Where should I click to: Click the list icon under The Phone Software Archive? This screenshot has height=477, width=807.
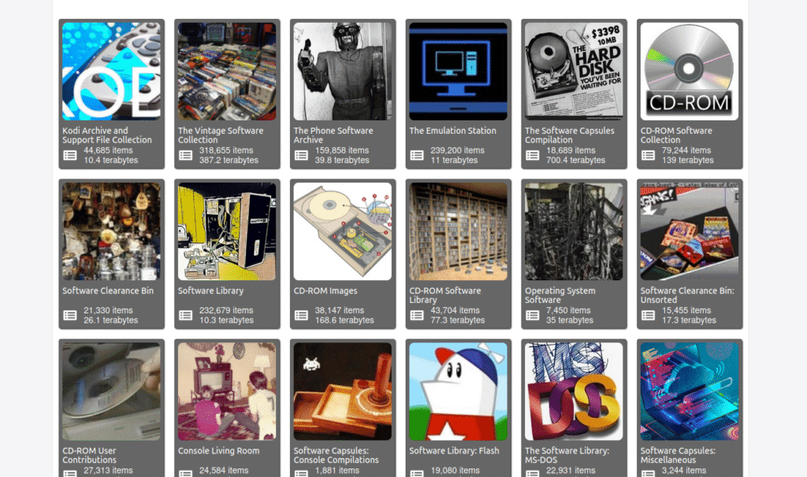tap(301, 155)
